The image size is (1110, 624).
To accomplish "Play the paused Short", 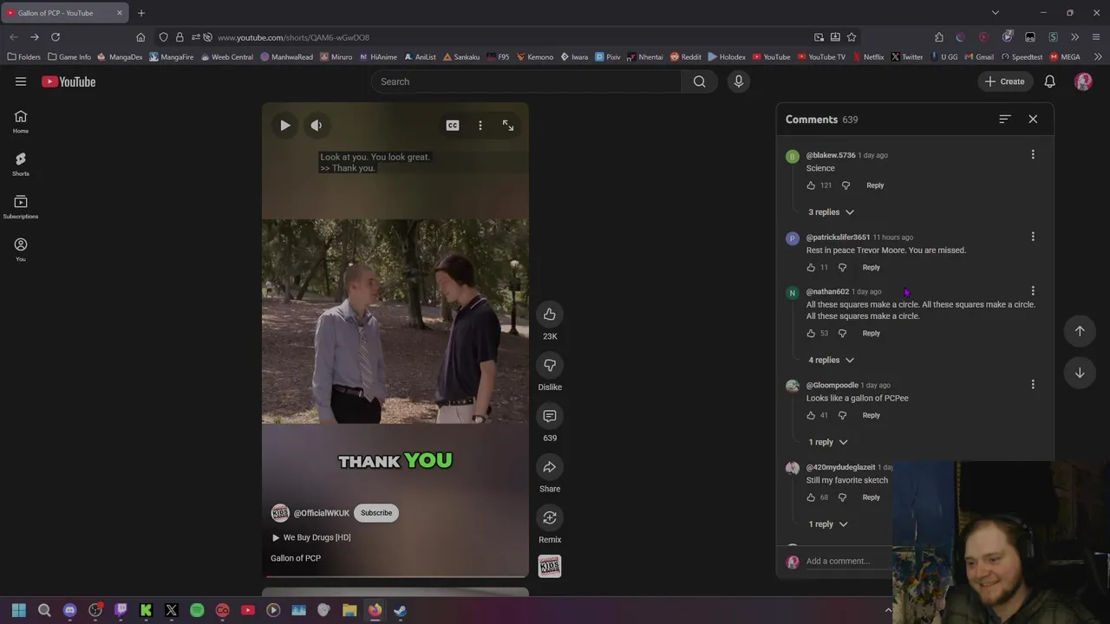I will [285, 126].
